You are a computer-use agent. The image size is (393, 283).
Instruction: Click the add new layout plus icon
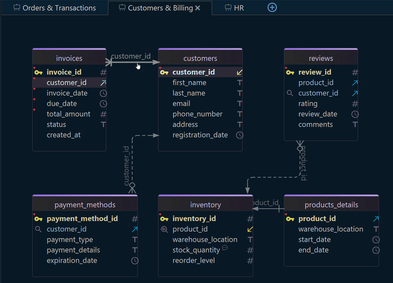click(272, 8)
